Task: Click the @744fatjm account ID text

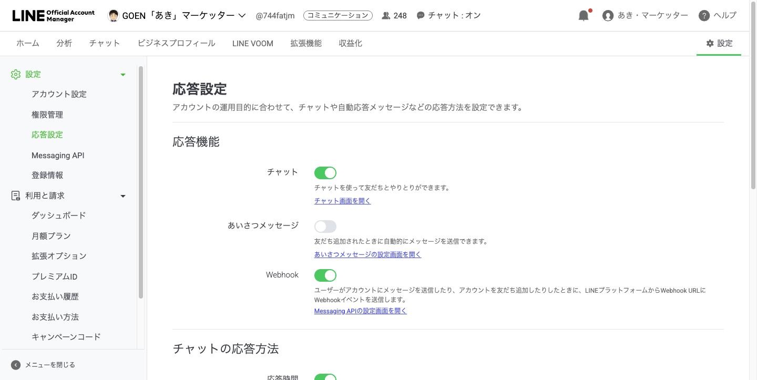Action: coord(275,16)
